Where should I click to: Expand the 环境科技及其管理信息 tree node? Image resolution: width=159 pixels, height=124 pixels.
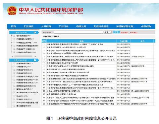tap(12, 46)
